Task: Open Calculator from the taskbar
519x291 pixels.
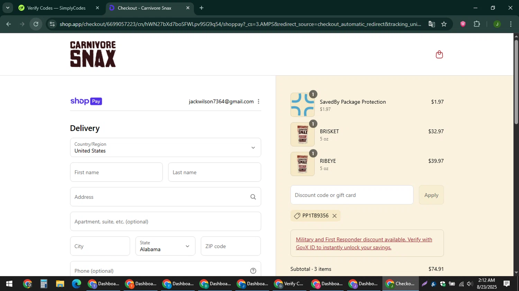Action: click(44, 284)
